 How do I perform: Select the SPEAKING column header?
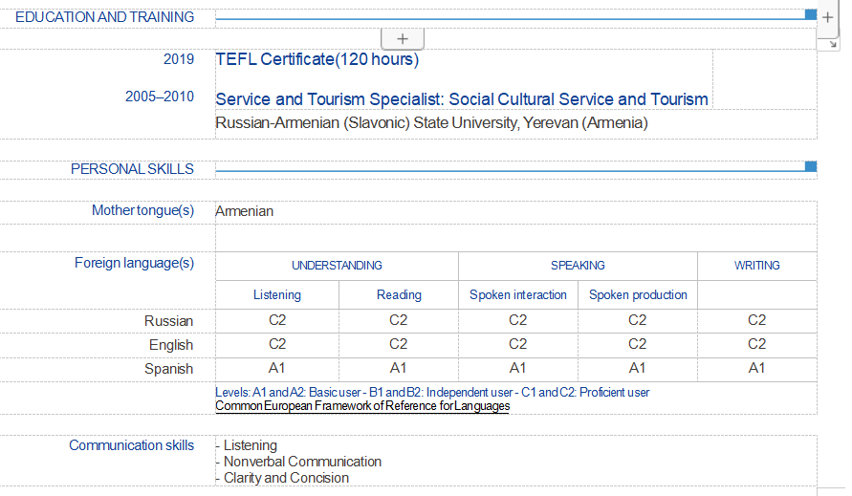(x=578, y=266)
